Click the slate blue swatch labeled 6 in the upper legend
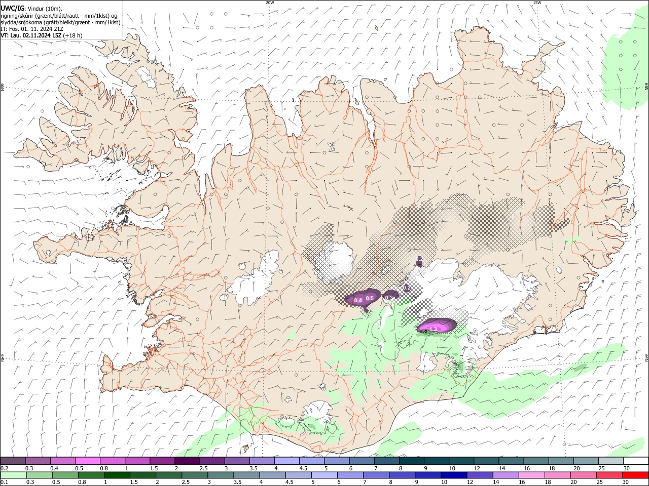The image size is (649, 486). [362, 461]
